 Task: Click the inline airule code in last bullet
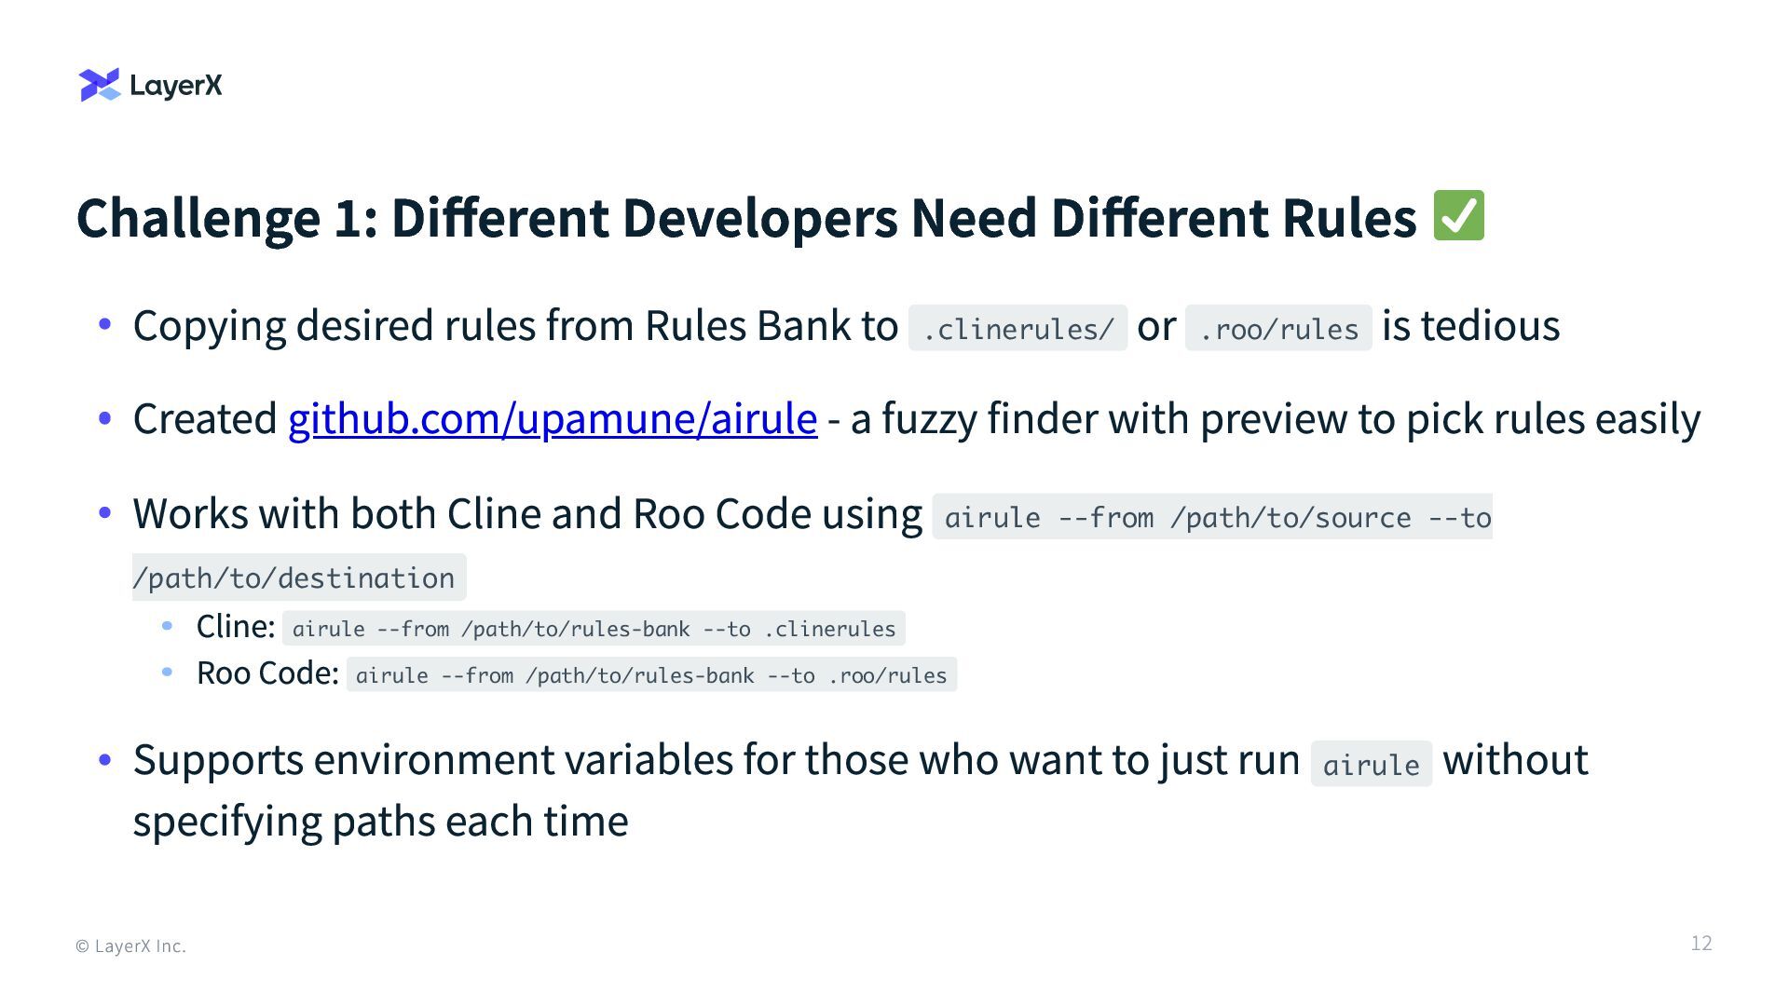[1371, 765]
